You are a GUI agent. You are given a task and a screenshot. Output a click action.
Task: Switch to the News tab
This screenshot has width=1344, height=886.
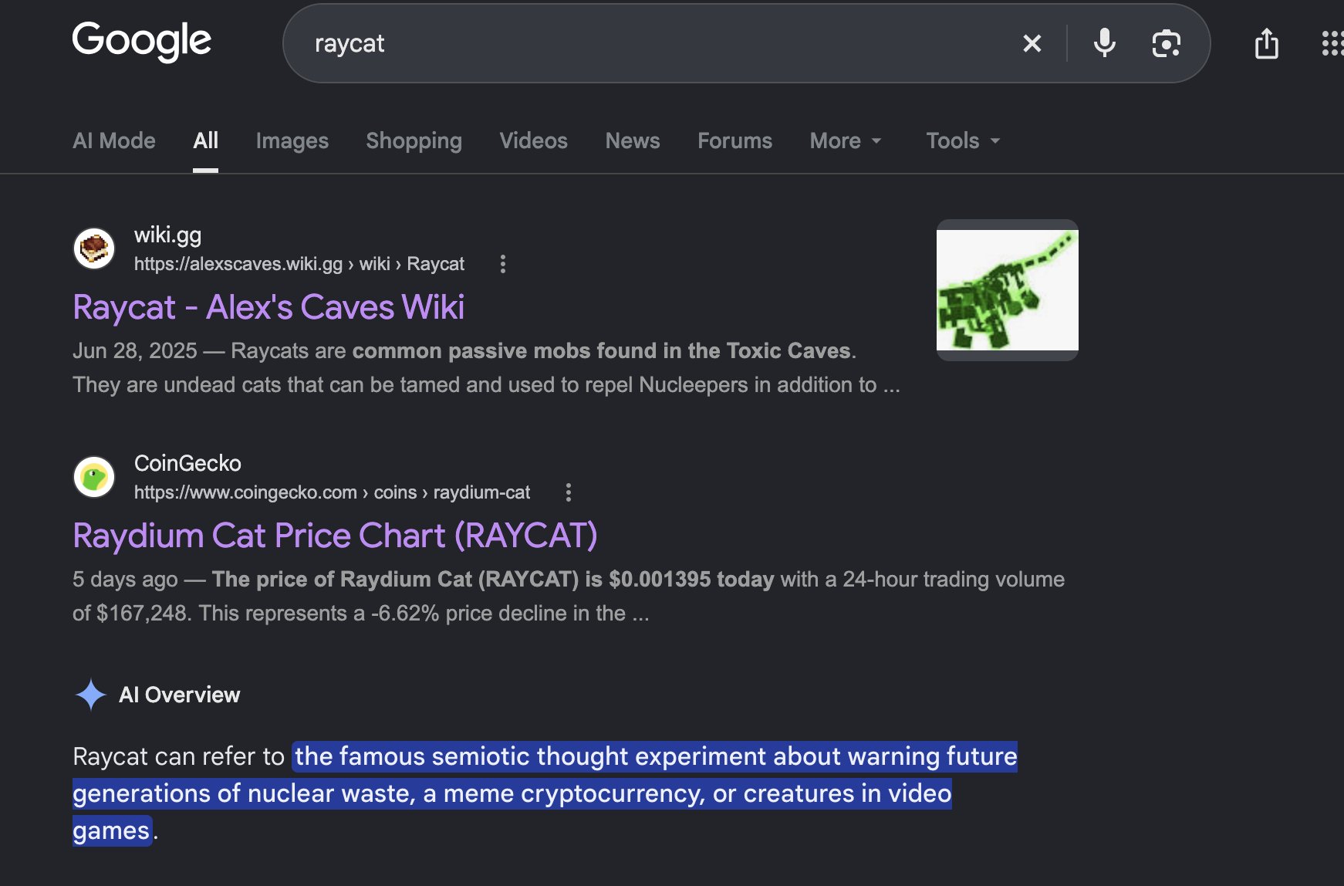point(633,140)
